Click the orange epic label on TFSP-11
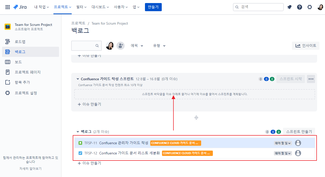 [x=176, y=143]
